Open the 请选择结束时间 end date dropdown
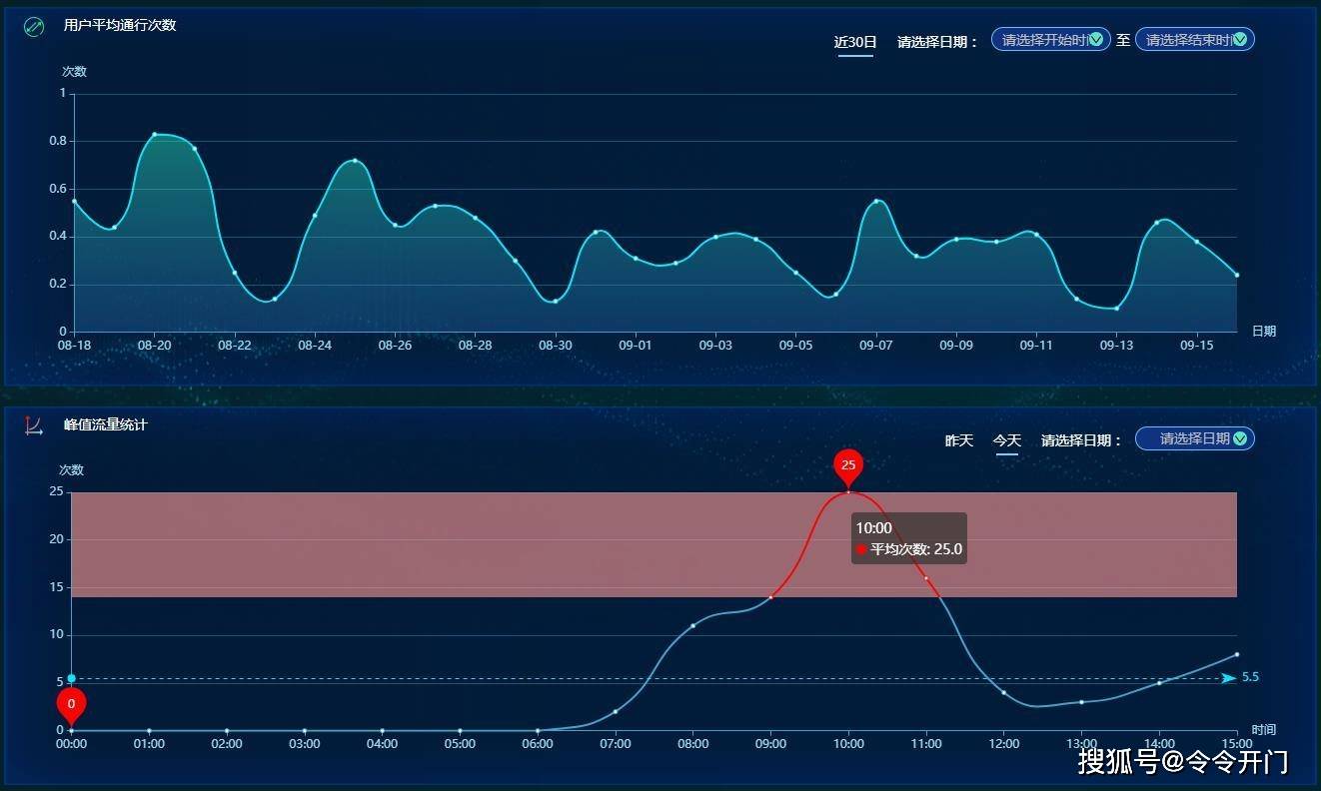Viewport: 1321px width, 791px height. (x=1188, y=40)
